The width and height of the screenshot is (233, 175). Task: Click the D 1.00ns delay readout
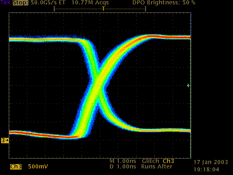[x=123, y=167]
